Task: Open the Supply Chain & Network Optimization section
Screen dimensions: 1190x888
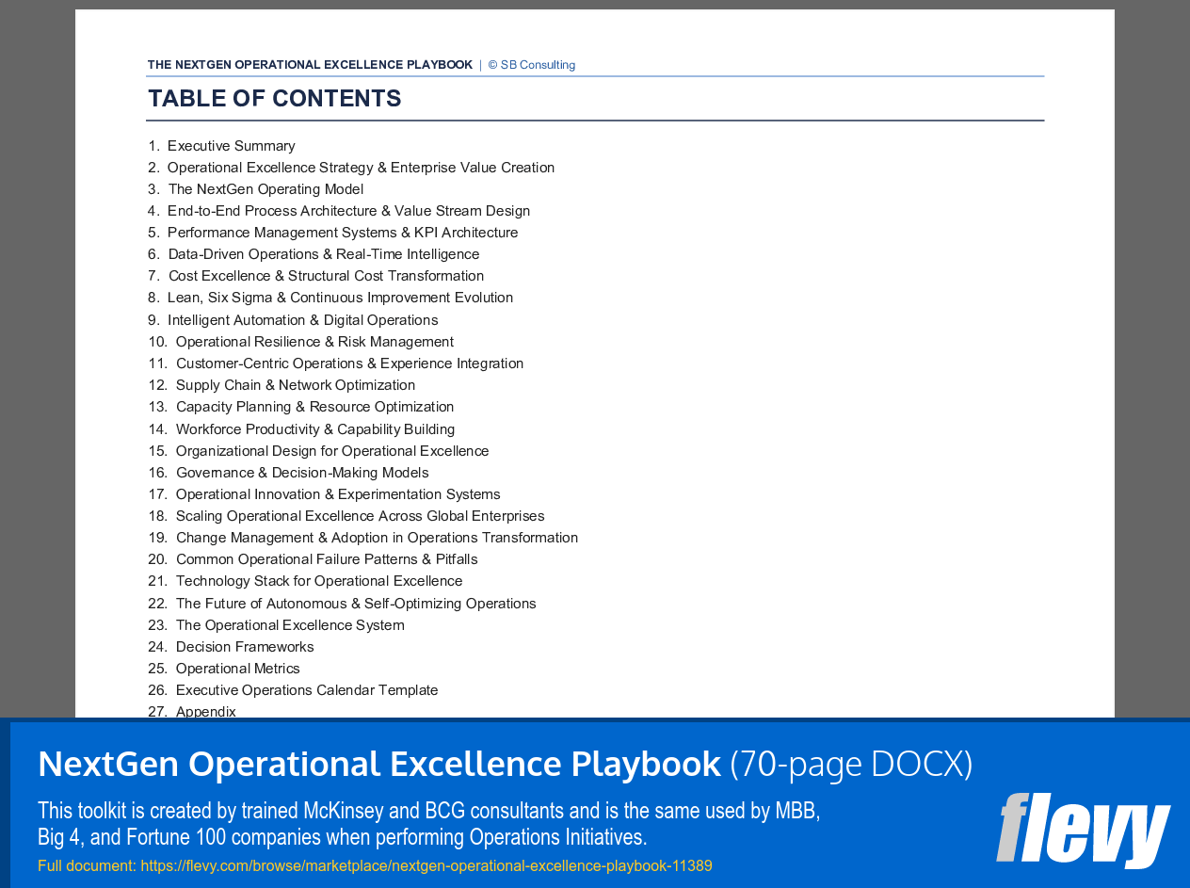Action: click(x=295, y=384)
